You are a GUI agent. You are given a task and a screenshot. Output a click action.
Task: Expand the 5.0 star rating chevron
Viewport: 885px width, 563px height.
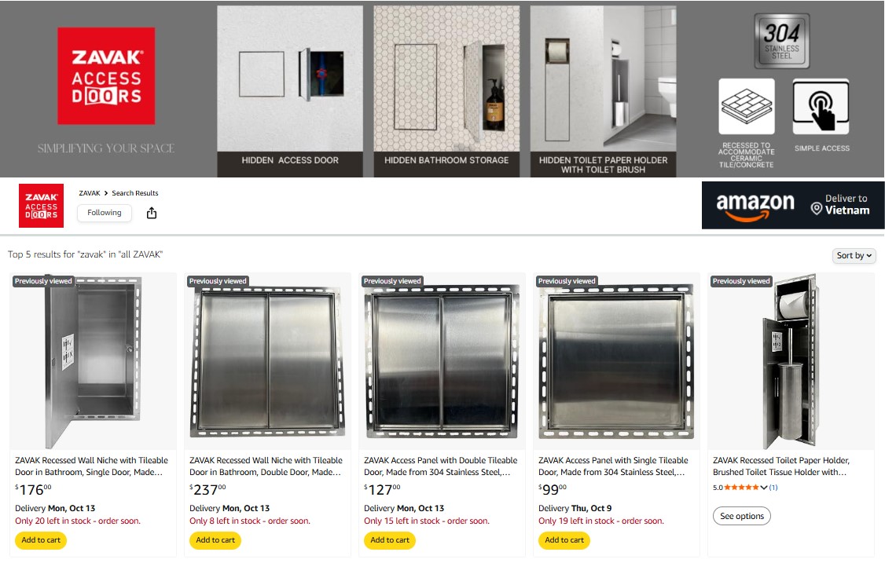click(x=764, y=488)
